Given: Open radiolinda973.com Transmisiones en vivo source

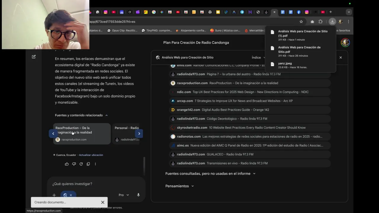Looking at the screenshot, I should click(x=249, y=163).
